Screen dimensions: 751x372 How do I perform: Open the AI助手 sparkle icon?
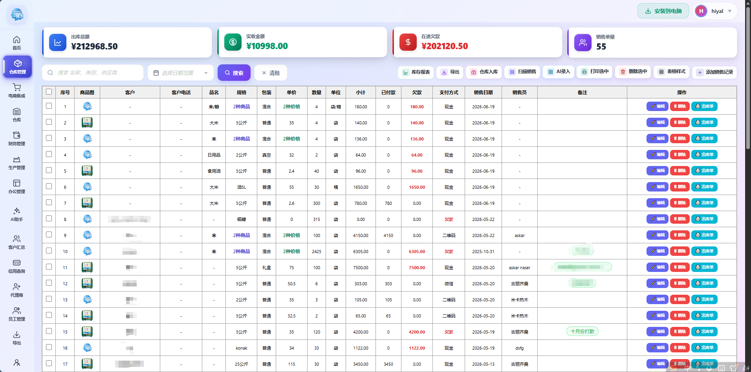(x=16, y=214)
